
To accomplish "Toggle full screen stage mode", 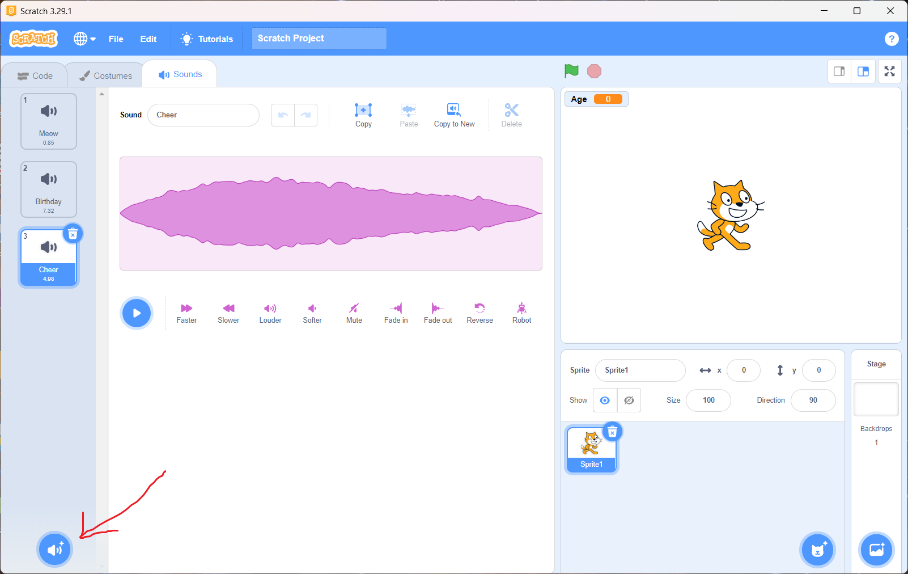I will 889,71.
